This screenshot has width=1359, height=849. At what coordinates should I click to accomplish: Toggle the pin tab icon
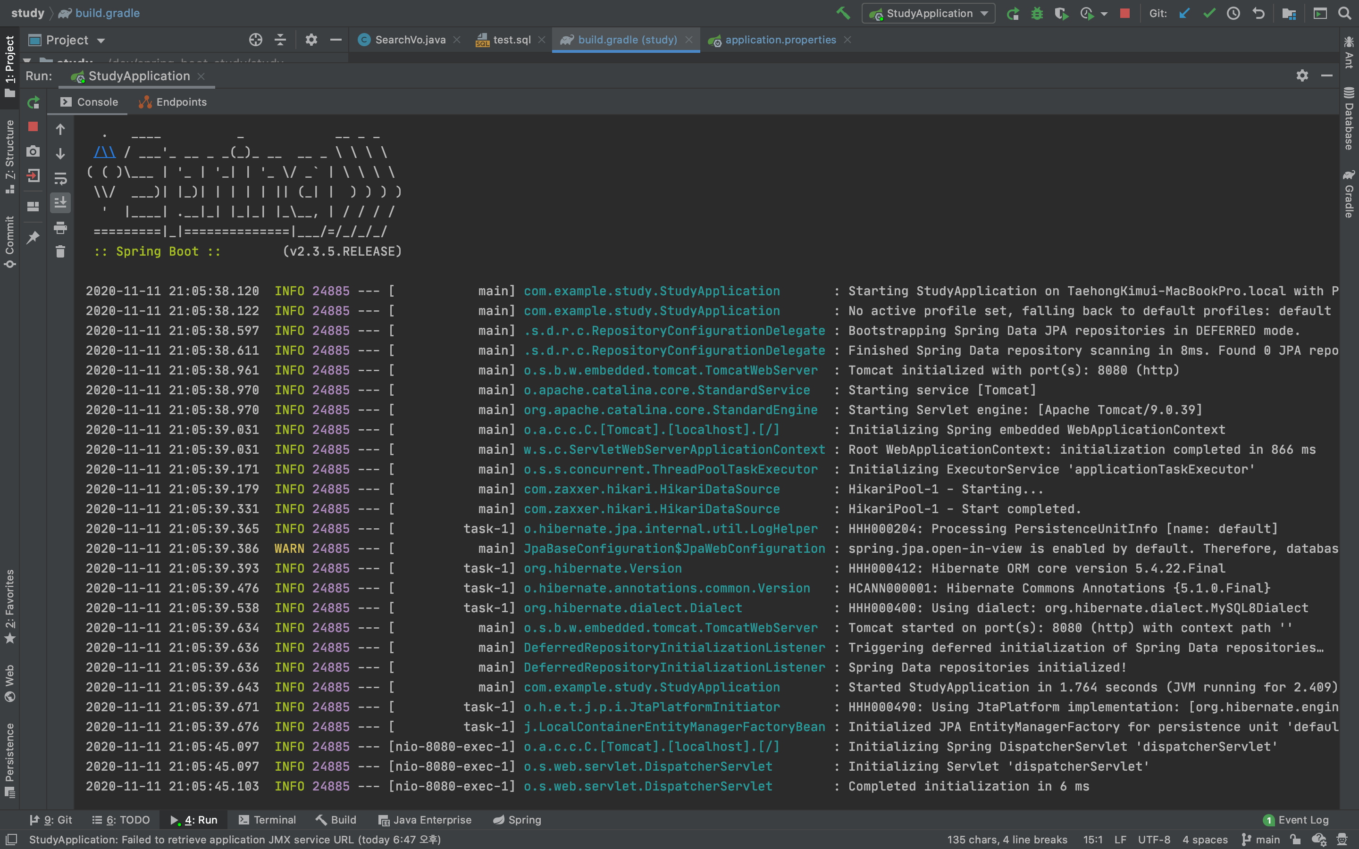click(33, 237)
